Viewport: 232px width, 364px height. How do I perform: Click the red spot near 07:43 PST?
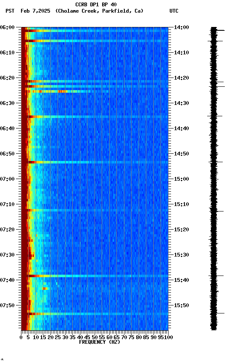[45, 289]
